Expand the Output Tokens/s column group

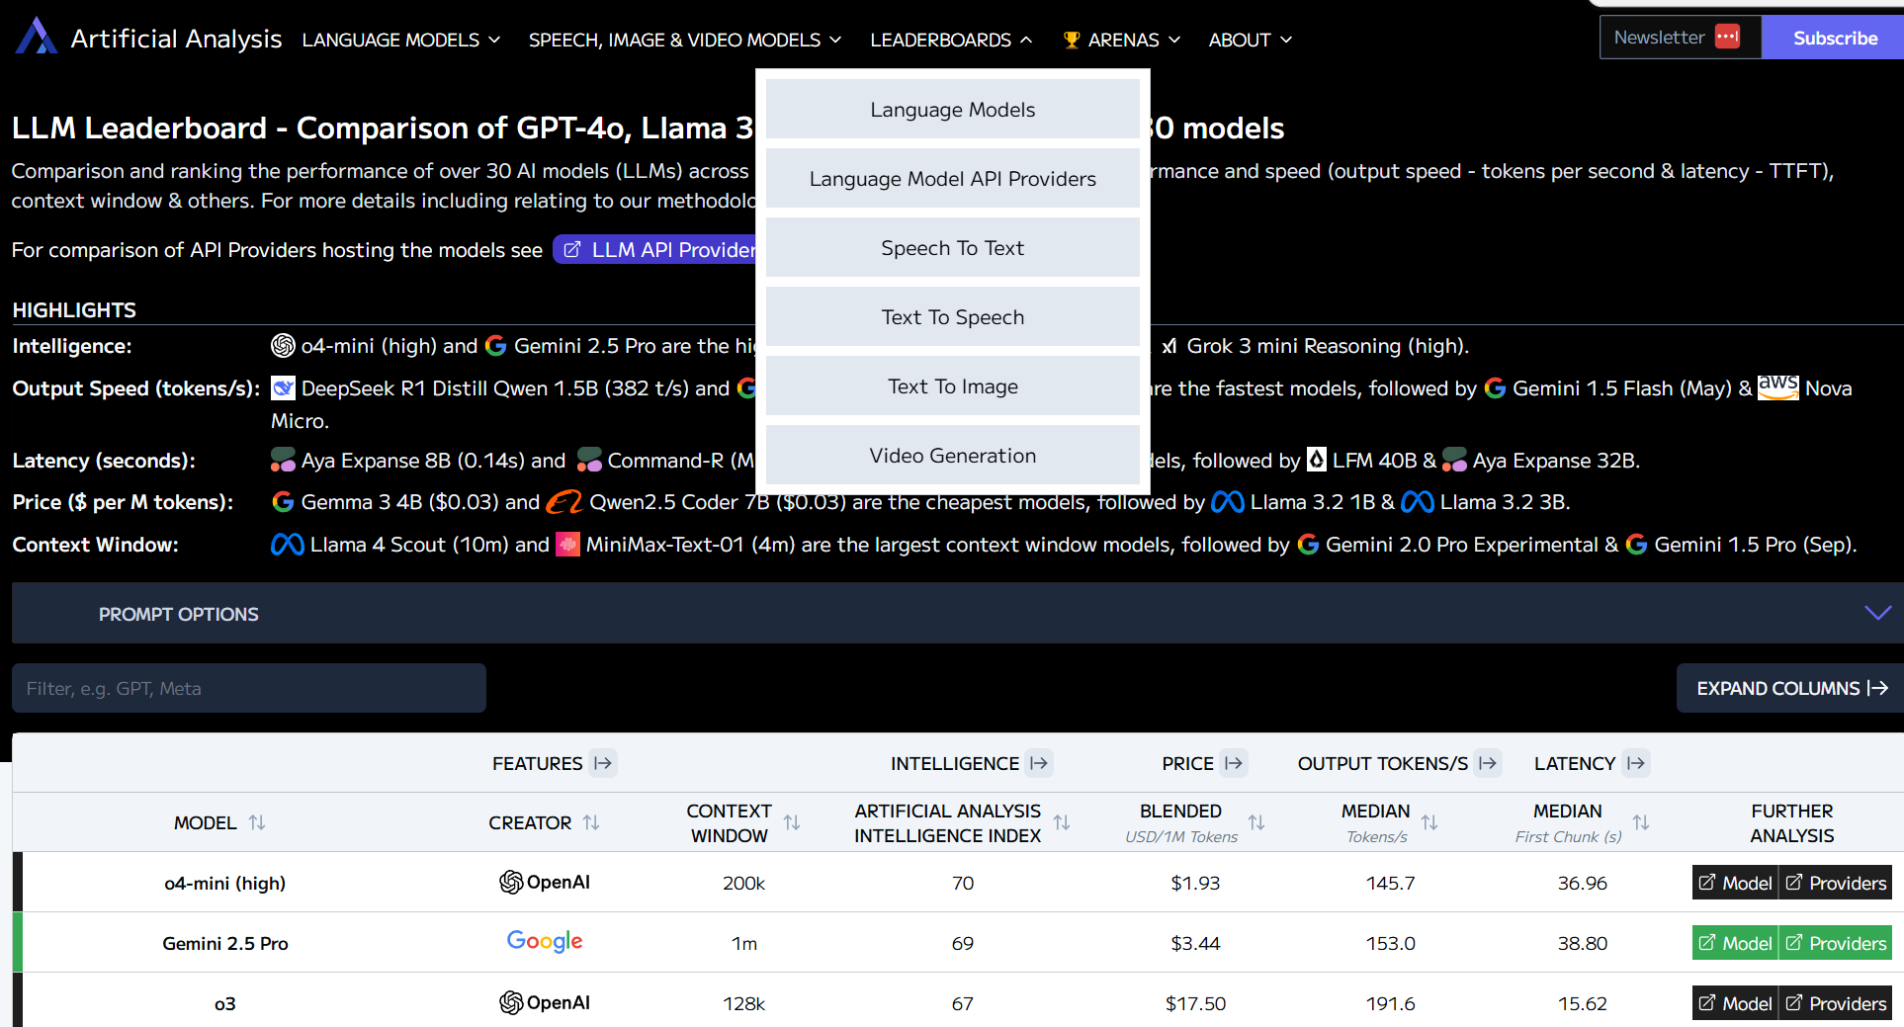1488,763
